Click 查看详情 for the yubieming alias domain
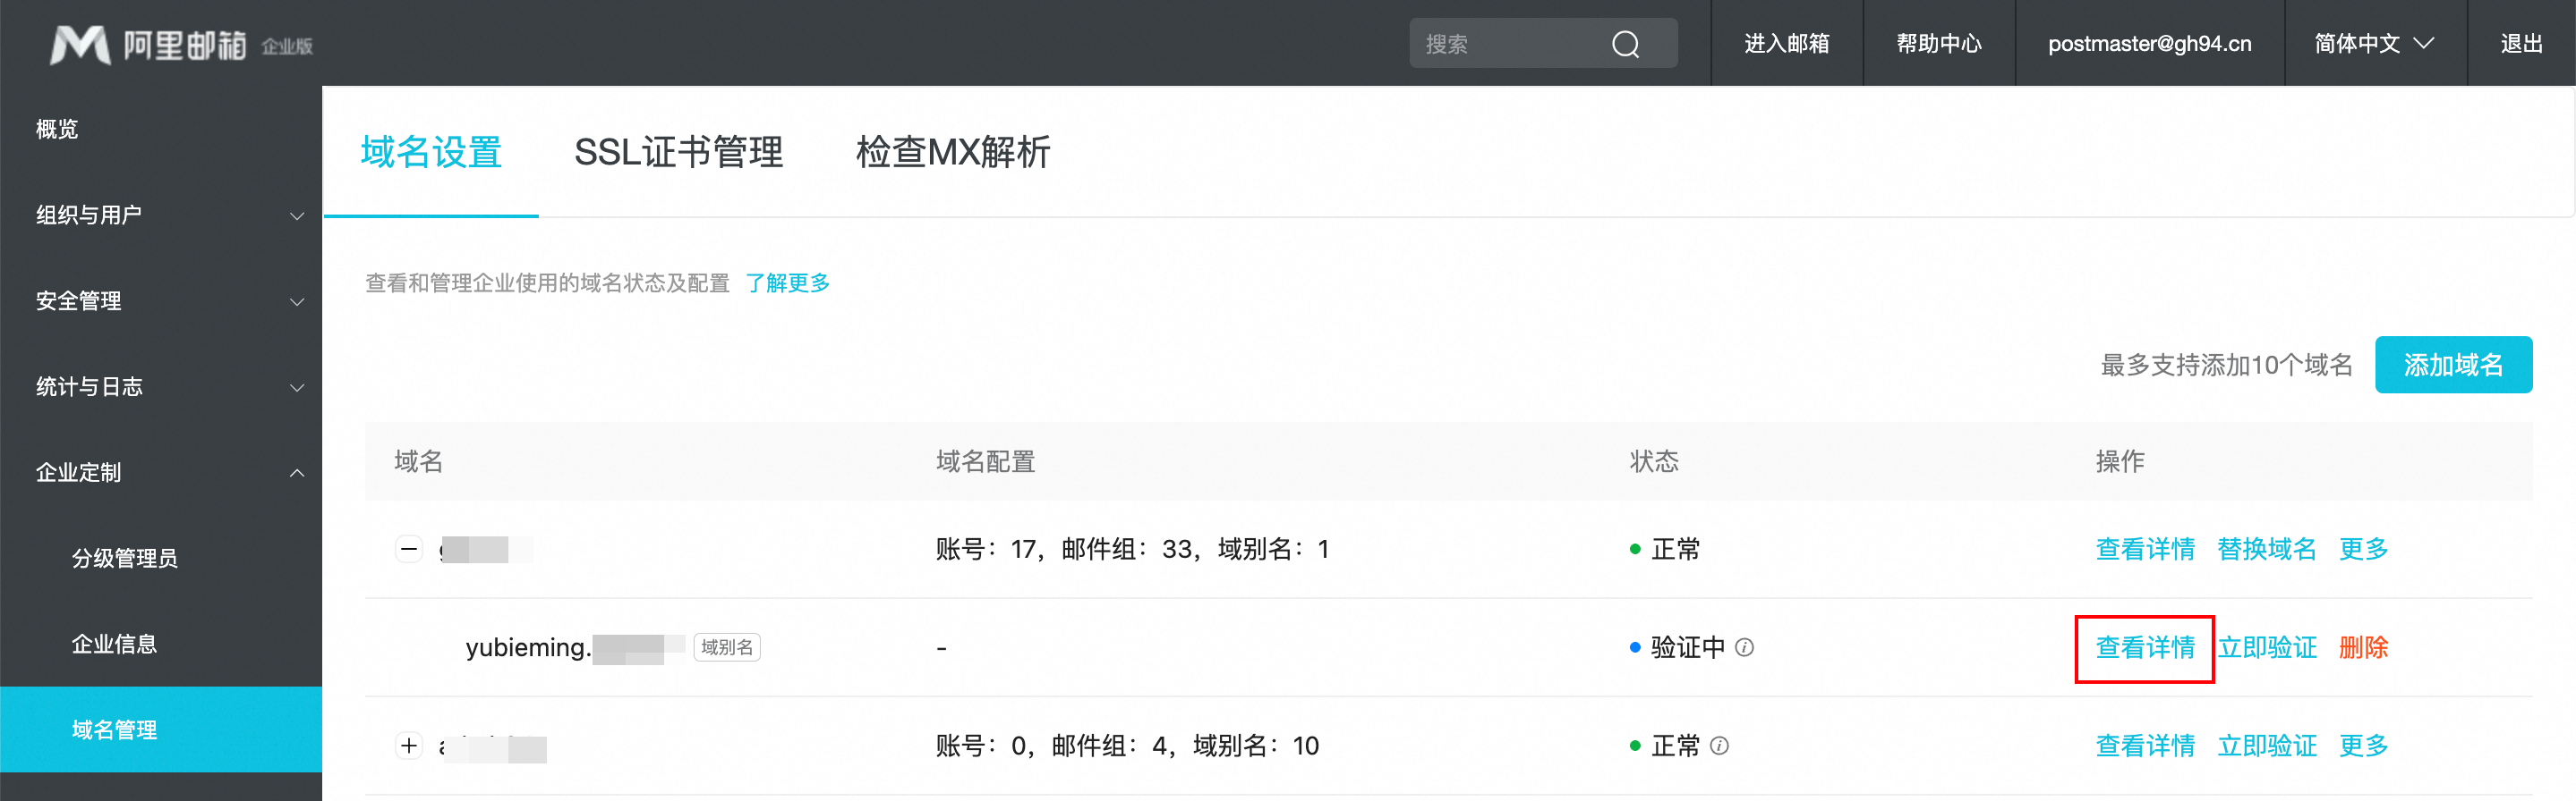This screenshot has height=801, width=2576. click(x=2144, y=647)
